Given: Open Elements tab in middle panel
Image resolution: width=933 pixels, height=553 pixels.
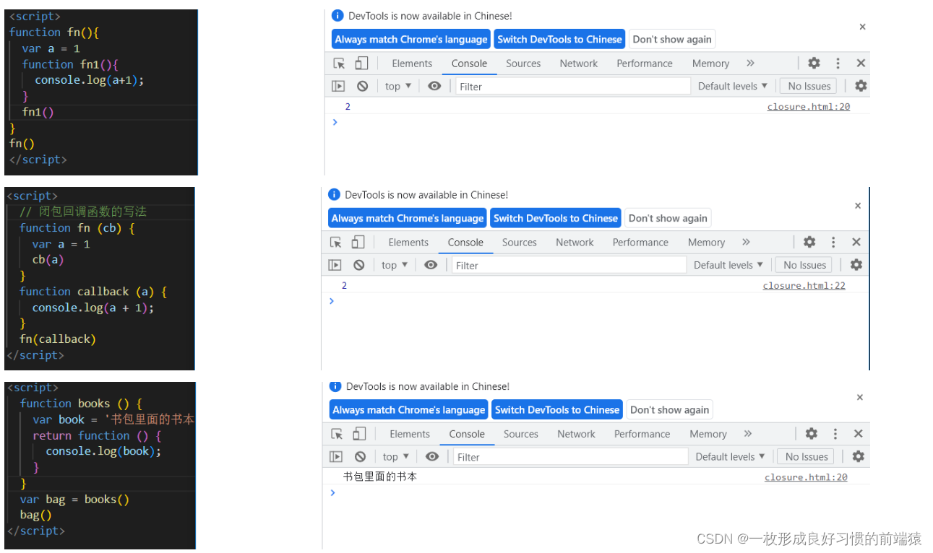Looking at the screenshot, I should [408, 243].
